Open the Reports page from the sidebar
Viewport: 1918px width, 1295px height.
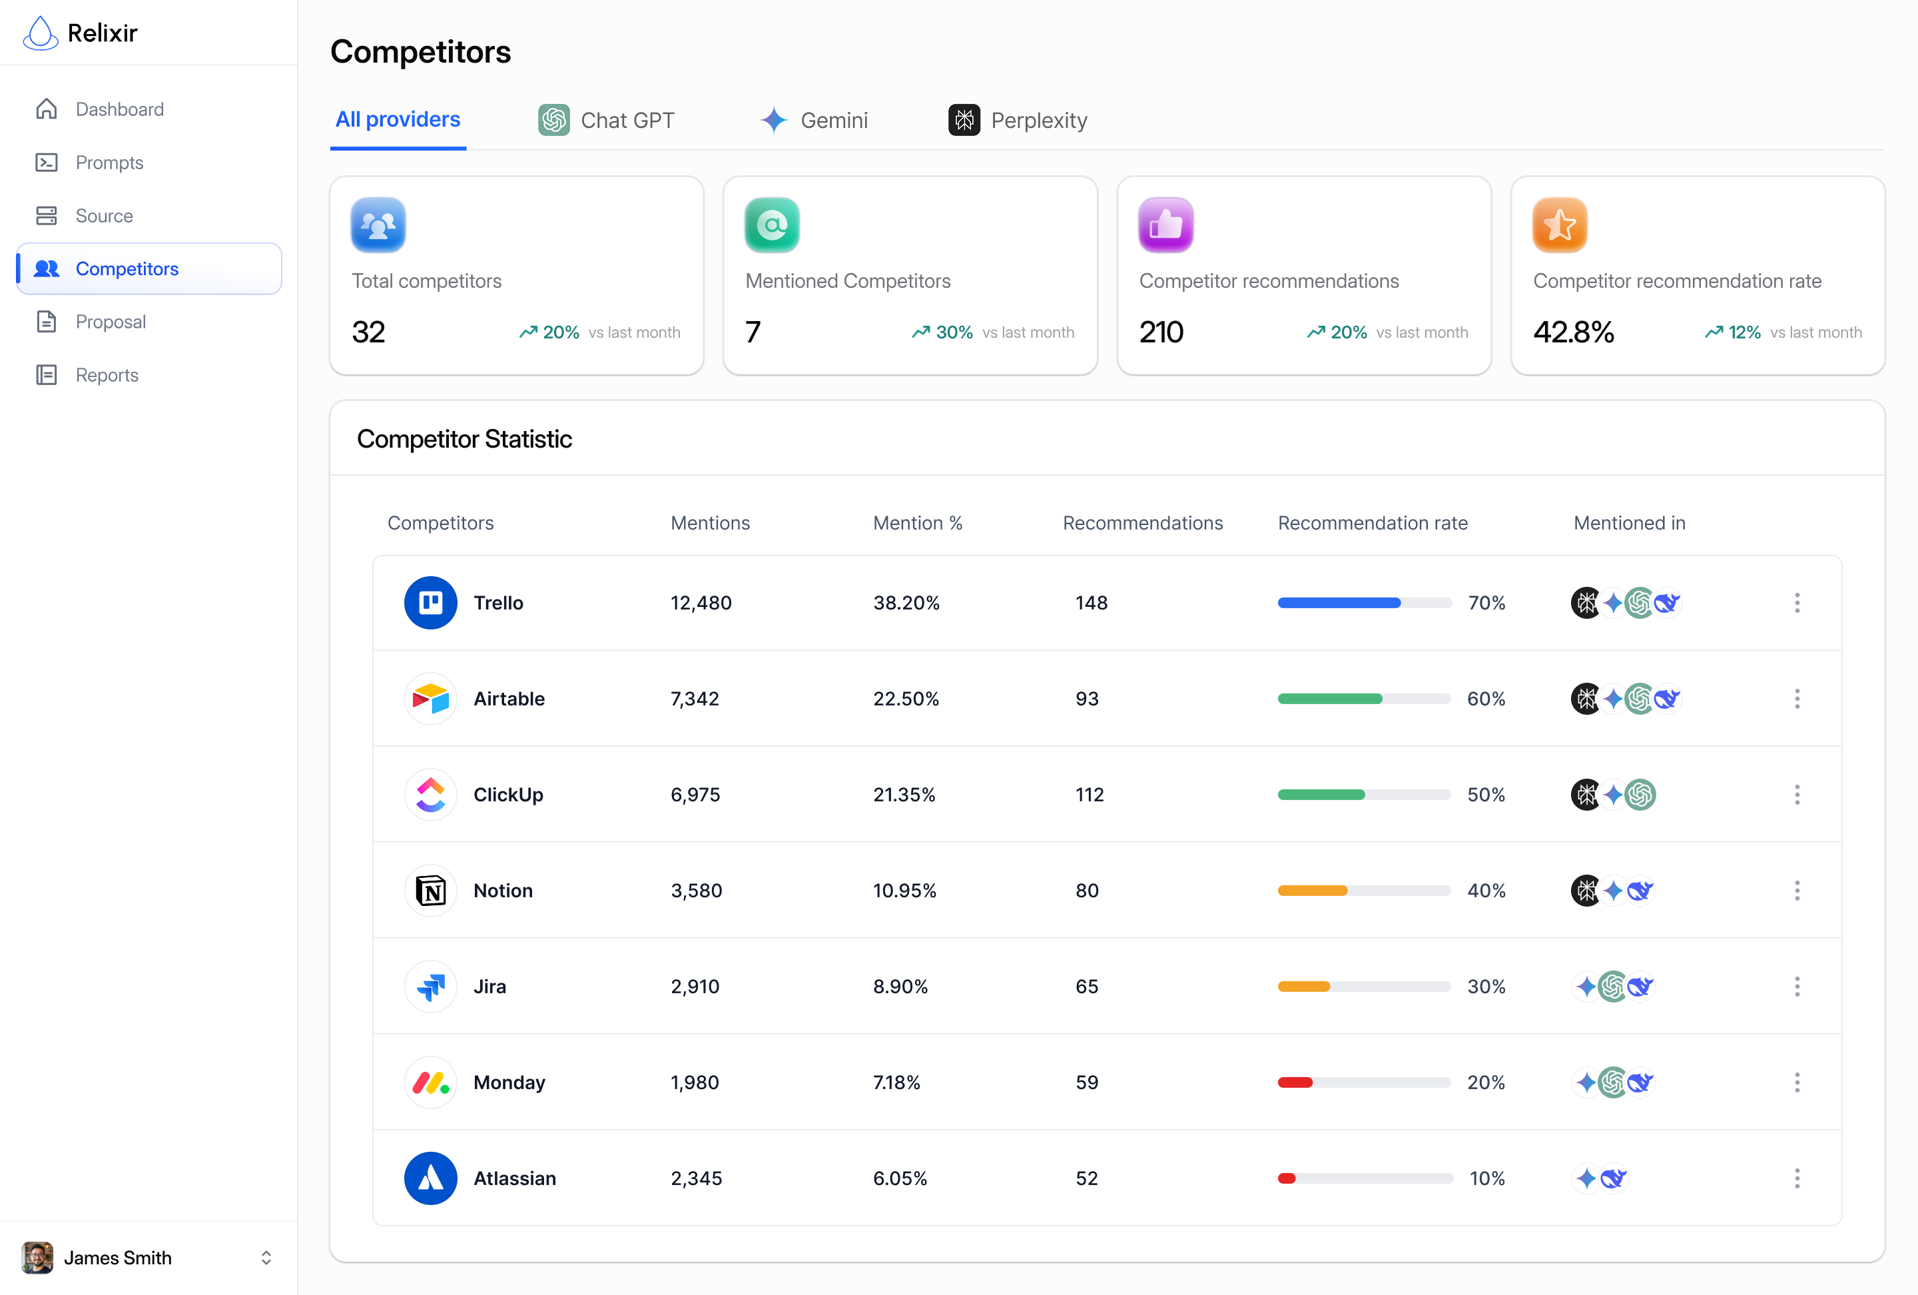107,375
